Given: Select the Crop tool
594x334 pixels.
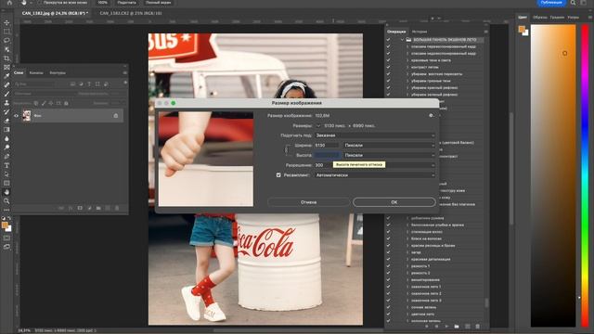Looking at the screenshot, I should pos(6,58).
